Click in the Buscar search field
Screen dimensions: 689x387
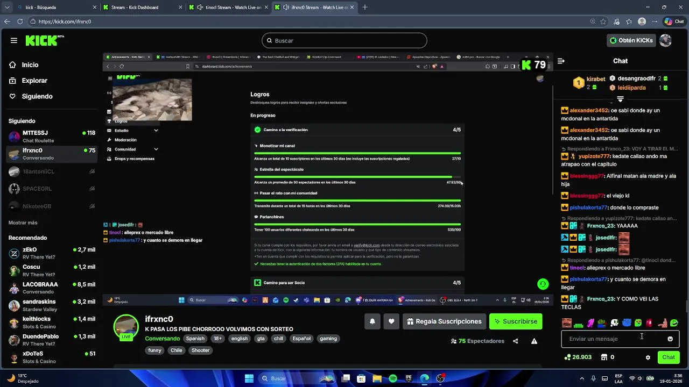click(344, 40)
